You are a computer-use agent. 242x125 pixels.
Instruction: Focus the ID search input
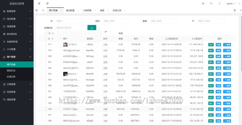tap(69, 21)
